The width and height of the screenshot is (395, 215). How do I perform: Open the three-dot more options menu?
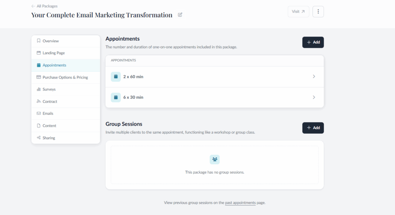318,12
